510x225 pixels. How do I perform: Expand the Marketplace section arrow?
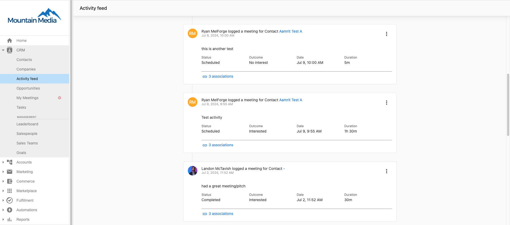[x=3, y=191]
